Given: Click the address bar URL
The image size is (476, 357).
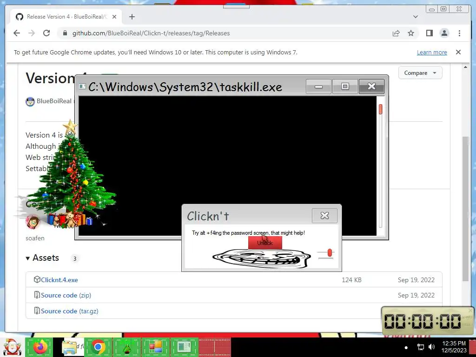Looking at the screenshot, I should pos(151,33).
